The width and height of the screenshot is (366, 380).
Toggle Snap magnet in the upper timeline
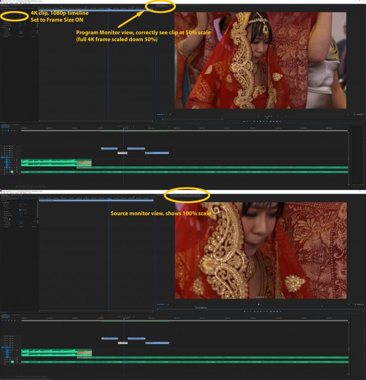(6, 131)
